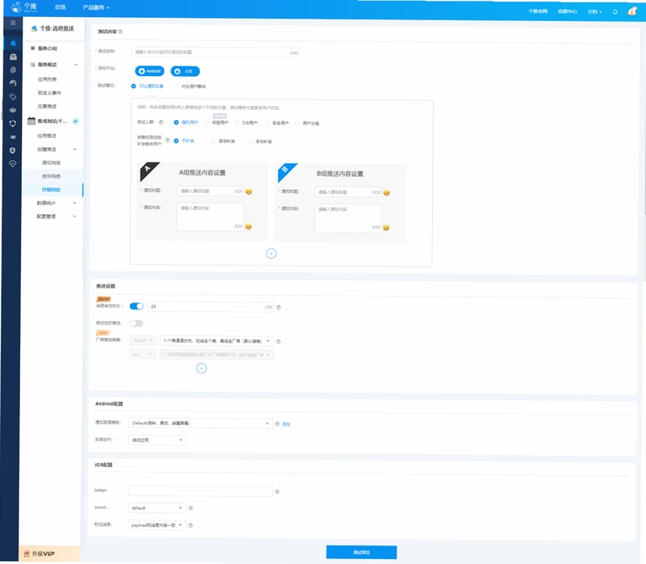Image resolution: width=646 pixels, height=564 pixels.
Task: Open 通知消息 in the sidebar
Action: coord(51,163)
